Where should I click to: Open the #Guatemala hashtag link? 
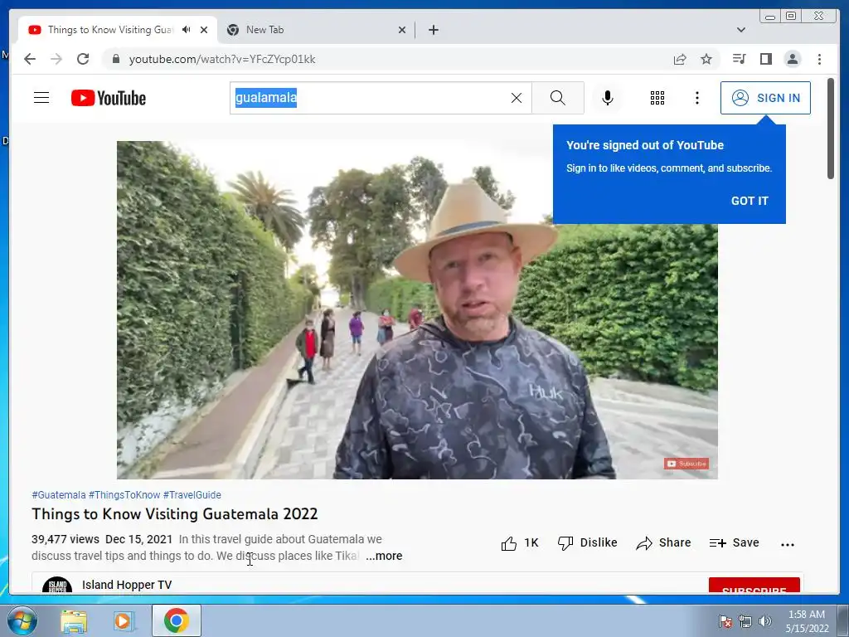59,495
